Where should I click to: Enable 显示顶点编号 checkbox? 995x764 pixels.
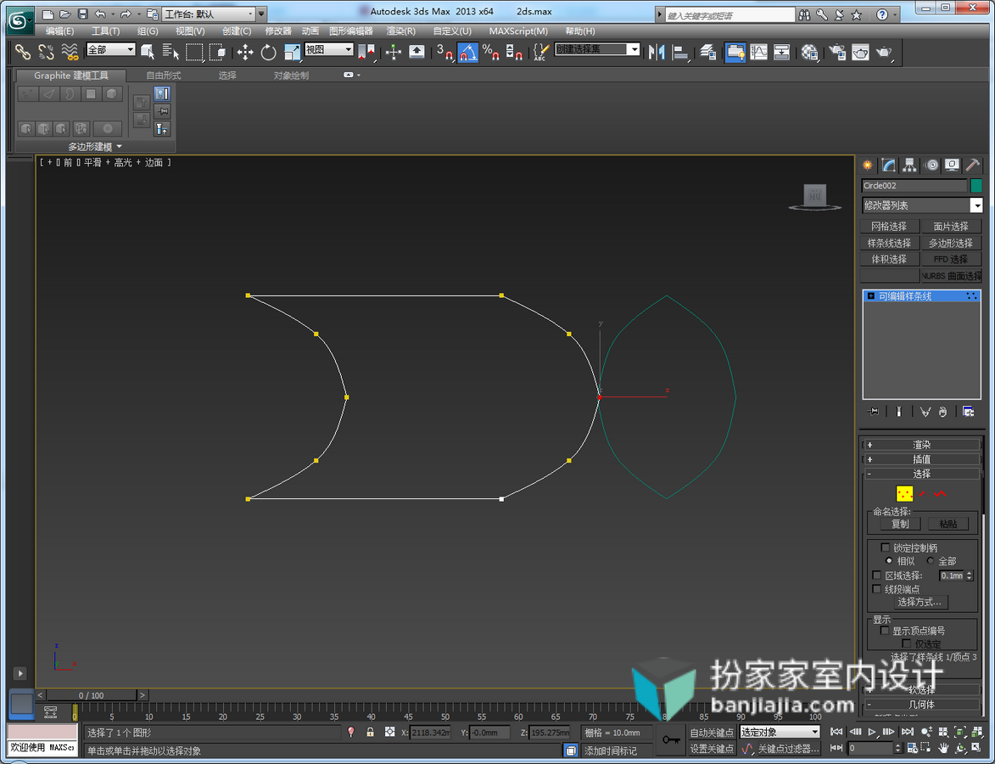(885, 630)
